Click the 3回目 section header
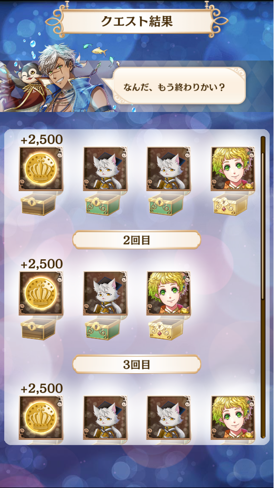 [x=137, y=365]
